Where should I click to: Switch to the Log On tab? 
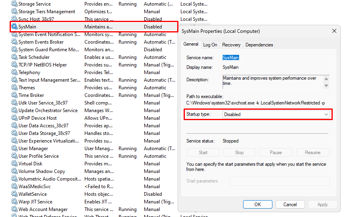[210, 45]
